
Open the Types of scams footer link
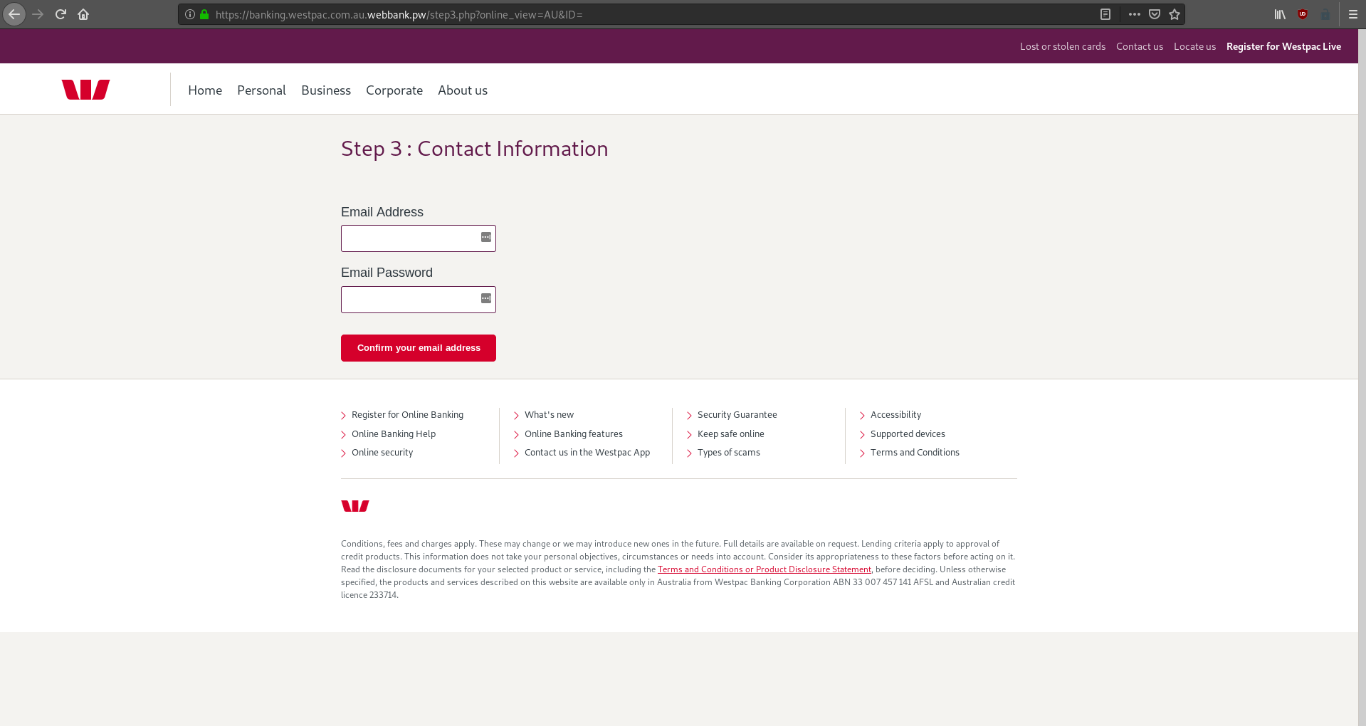(728, 452)
